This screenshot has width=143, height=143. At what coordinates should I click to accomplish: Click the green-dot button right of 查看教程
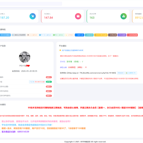(131, 73)
